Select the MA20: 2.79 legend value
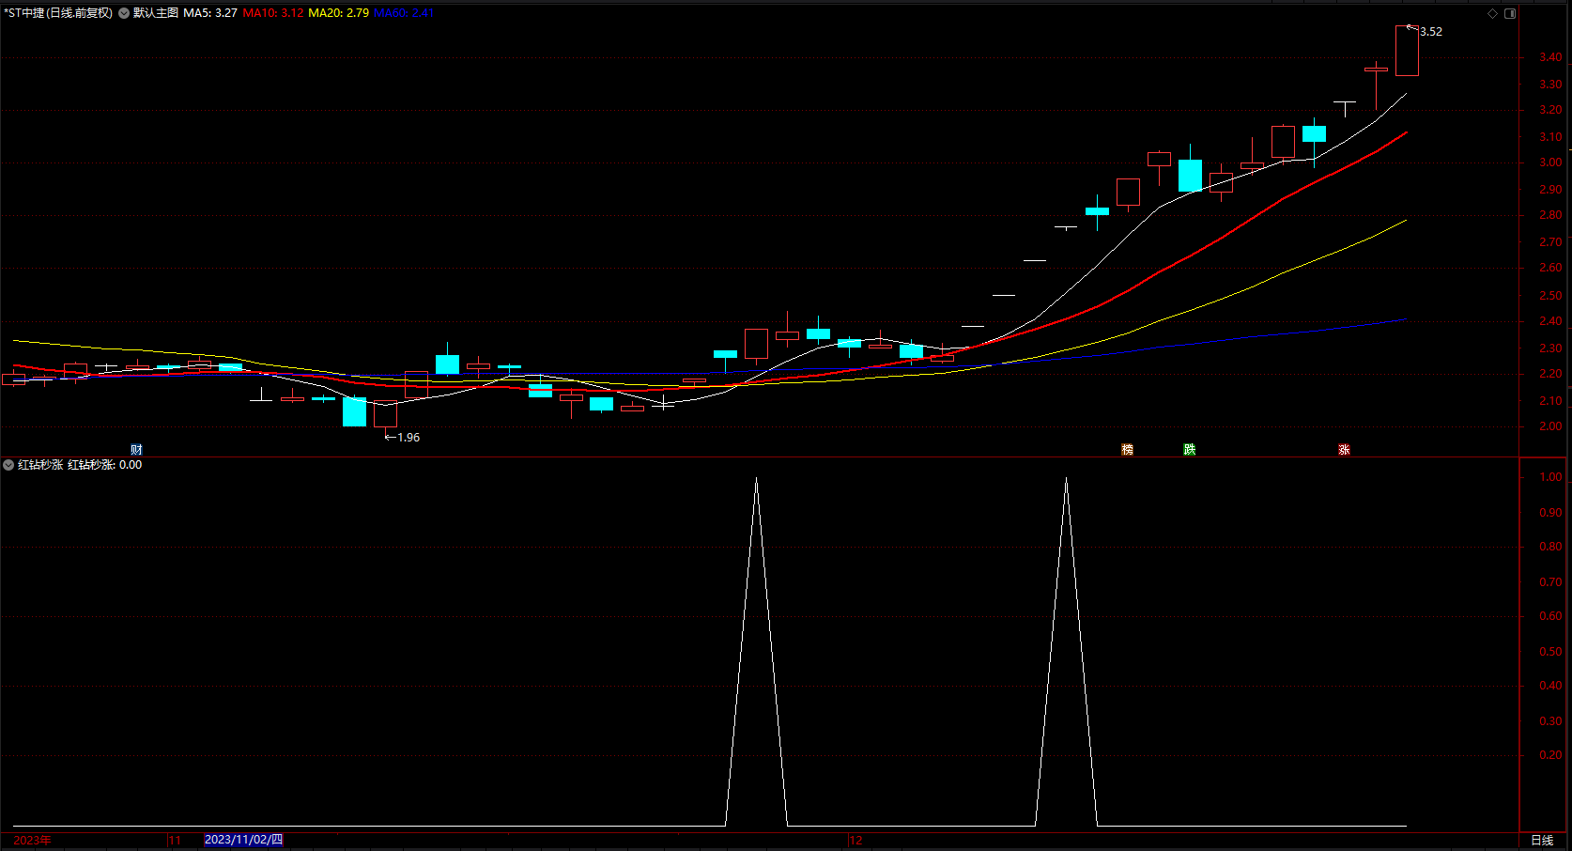Image resolution: width=1572 pixels, height=851 pixels. point(339,13)
